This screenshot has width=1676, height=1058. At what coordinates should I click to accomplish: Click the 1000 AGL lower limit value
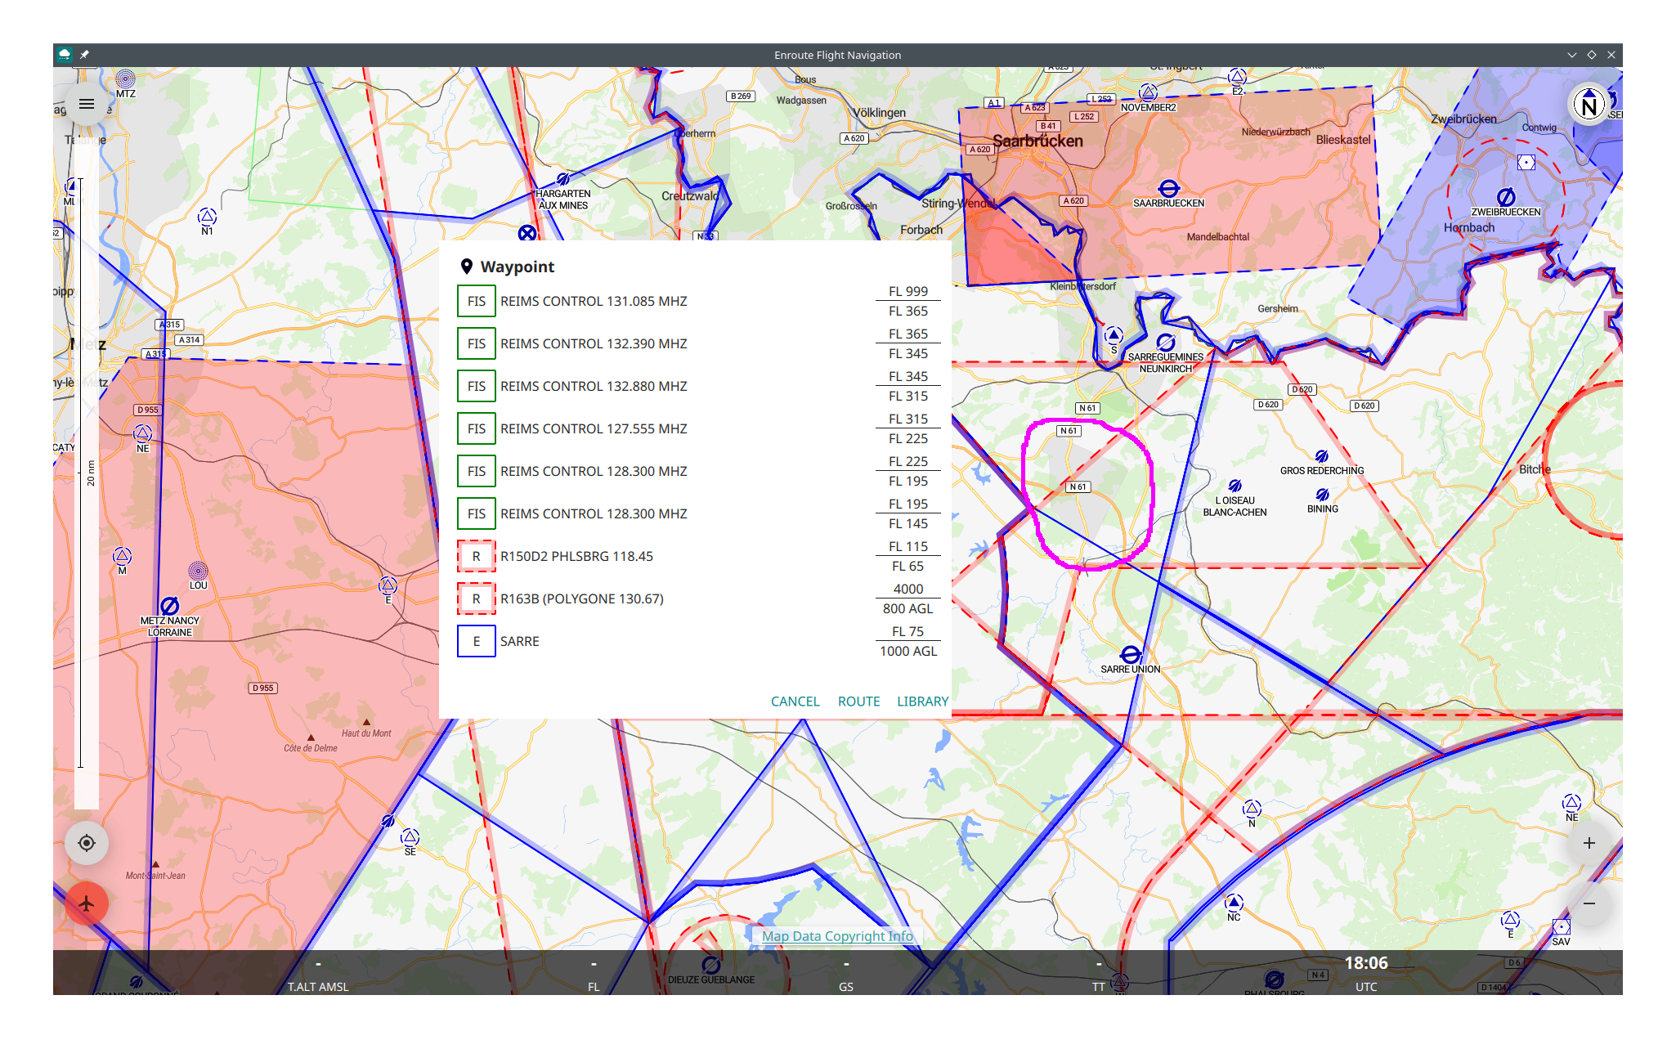(908, 651)
